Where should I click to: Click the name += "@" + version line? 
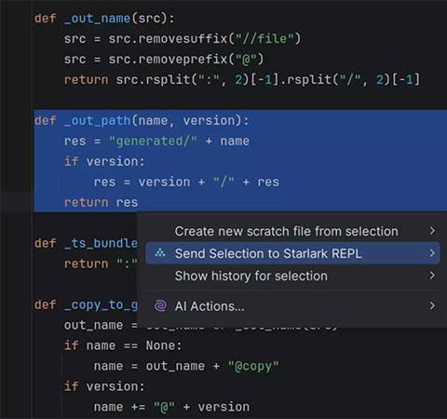171,407
